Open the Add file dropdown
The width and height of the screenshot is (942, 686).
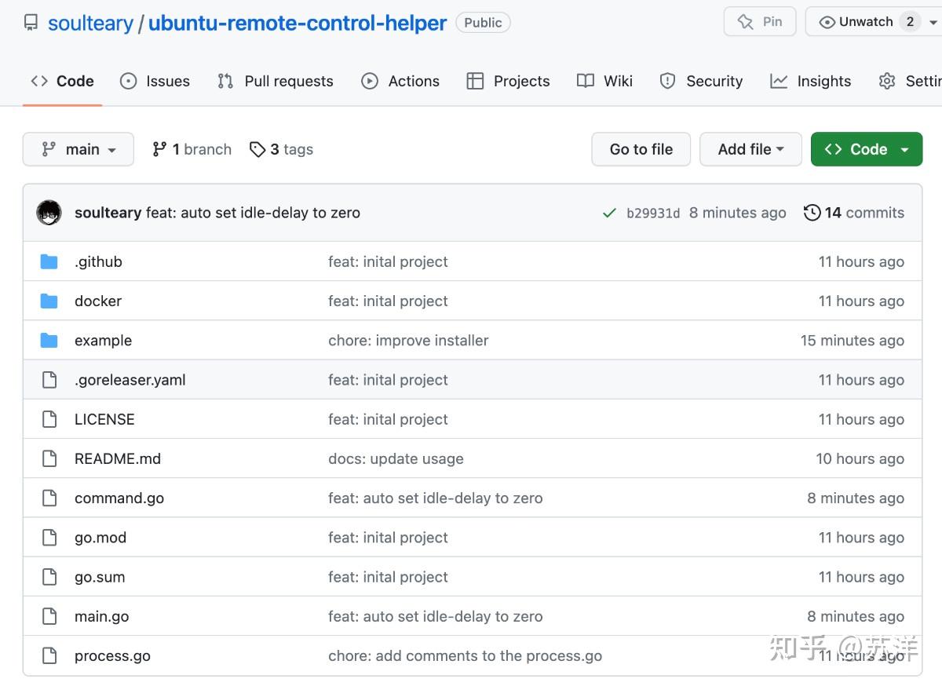(750, 149)
